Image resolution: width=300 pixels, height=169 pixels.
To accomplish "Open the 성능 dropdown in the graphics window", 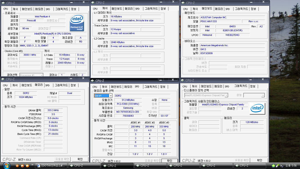I will point(263,95).
